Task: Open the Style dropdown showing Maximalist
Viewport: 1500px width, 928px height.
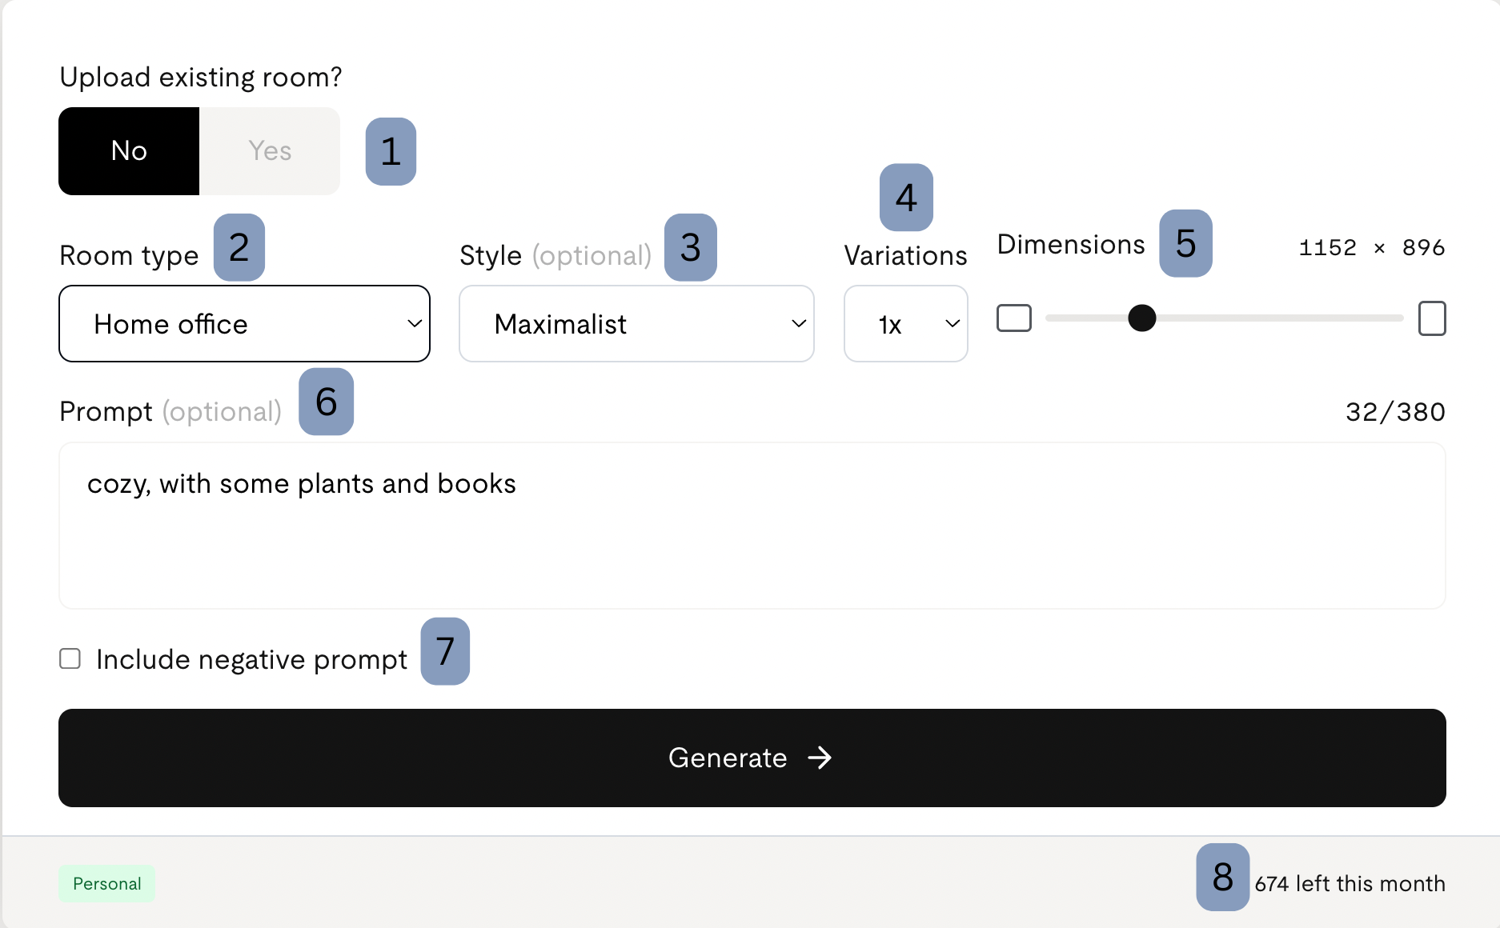Action: coord(636,324)
